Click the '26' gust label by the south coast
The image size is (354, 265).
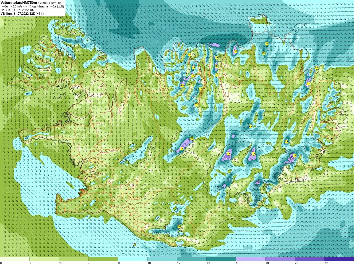179,226
